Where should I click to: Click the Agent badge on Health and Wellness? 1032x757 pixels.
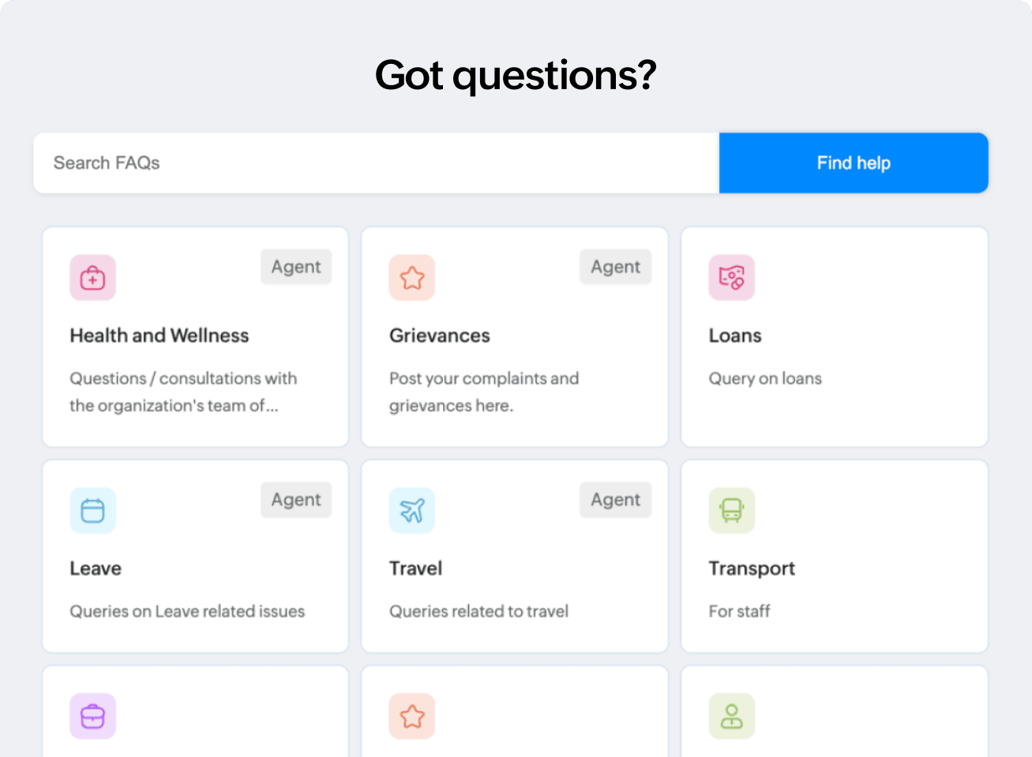click(x=296, y=267)
